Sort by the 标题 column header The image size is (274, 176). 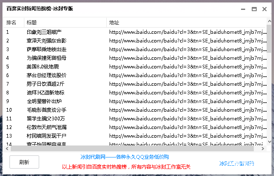[x=65, y=22]
